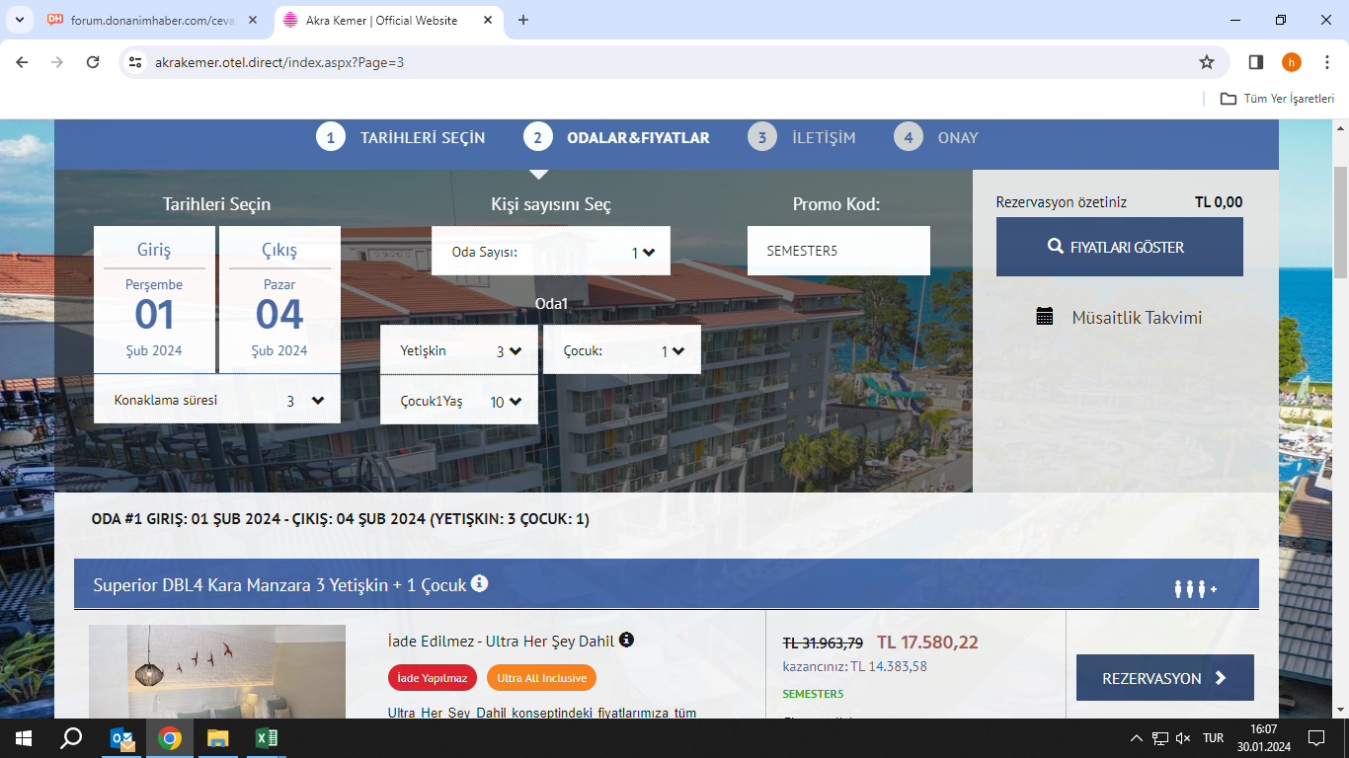The width and height of the screenshot is (1349, 758).
Task: Switch the TUR keyboard language indicator
Action: point(1214,738)
